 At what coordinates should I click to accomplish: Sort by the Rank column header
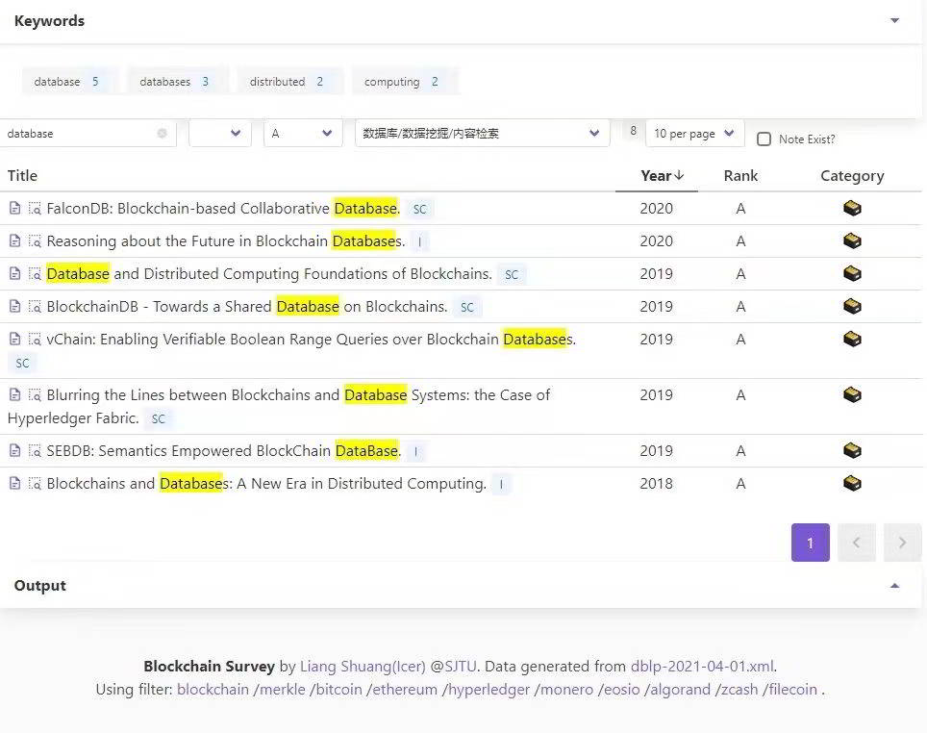point(740,176)
